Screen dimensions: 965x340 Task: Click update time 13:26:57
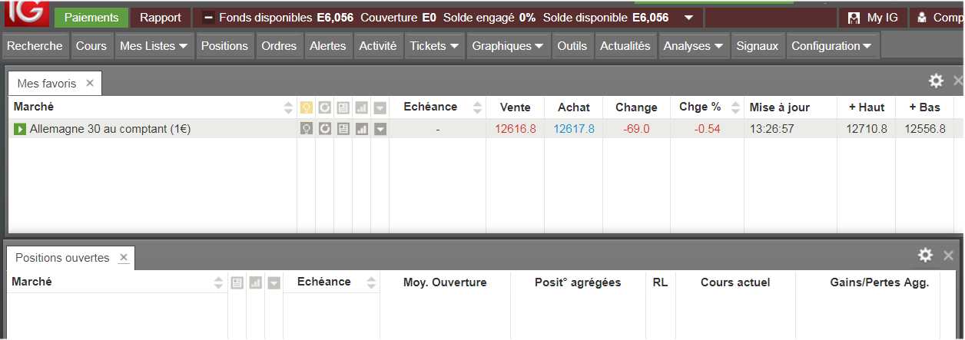click(x=772, y=129)
